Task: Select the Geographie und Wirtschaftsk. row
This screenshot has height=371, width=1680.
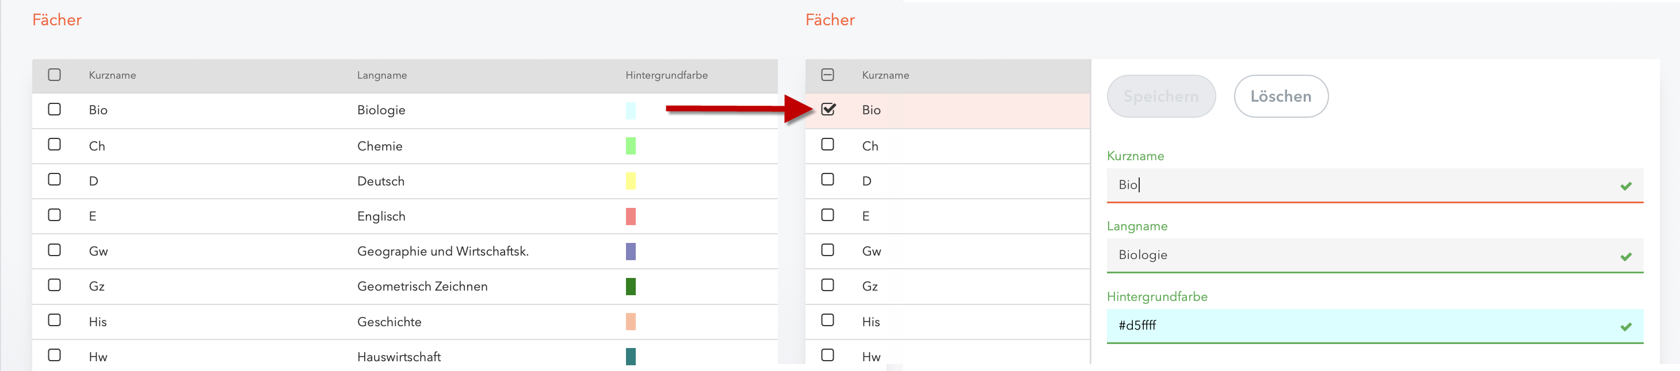Action: [x=442, y=251]
